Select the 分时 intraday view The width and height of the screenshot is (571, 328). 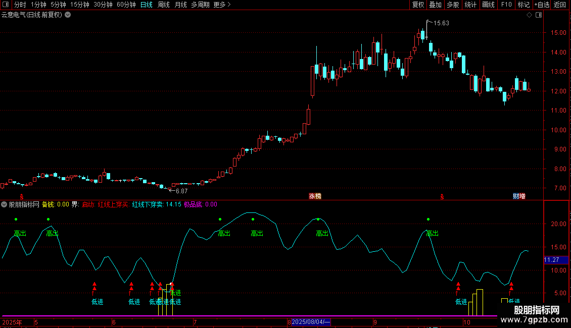(x=20, y=5)
